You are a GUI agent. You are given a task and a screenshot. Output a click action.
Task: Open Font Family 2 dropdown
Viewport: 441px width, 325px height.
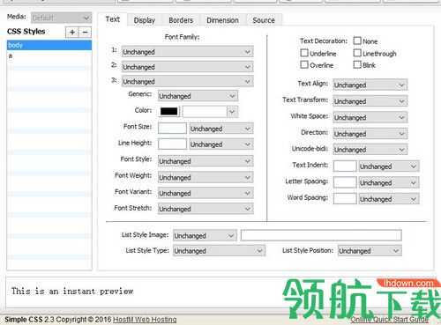(188, 67)
